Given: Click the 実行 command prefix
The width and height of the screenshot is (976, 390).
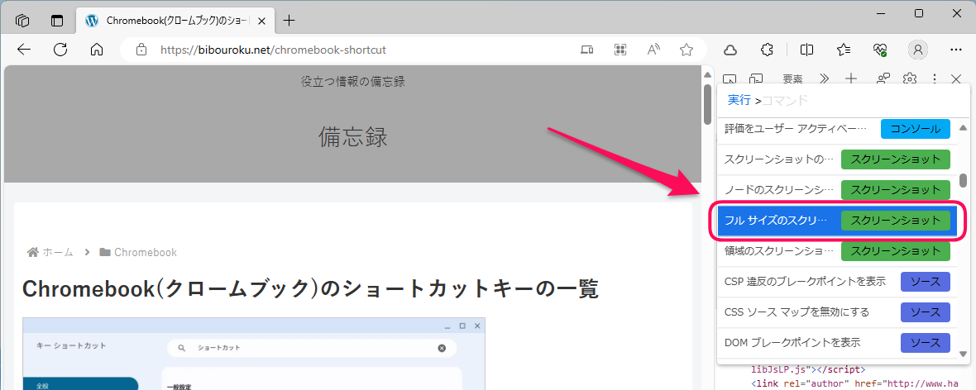Looking at the screenshot, I should (x=739, y=99).
